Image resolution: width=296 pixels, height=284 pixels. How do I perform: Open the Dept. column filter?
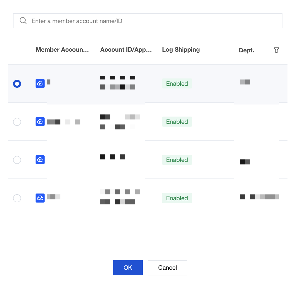(276, 50)
